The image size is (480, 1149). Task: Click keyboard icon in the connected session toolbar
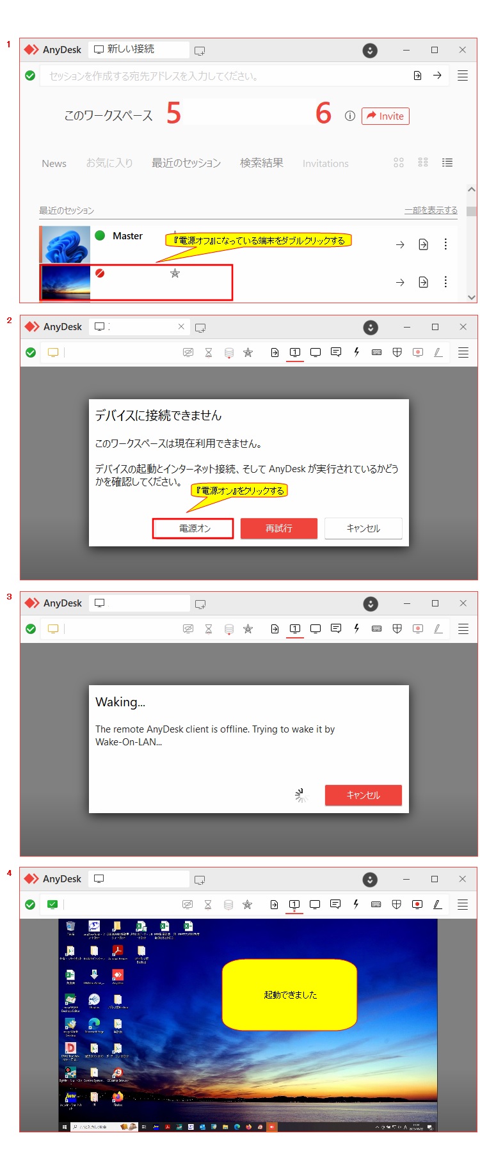pos(376,905)
